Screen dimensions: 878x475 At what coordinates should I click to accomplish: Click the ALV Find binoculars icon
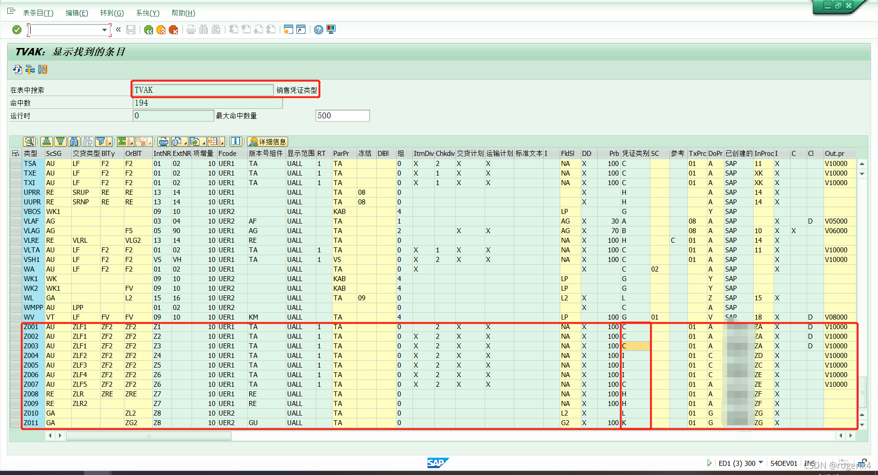(x=74, y=142)
